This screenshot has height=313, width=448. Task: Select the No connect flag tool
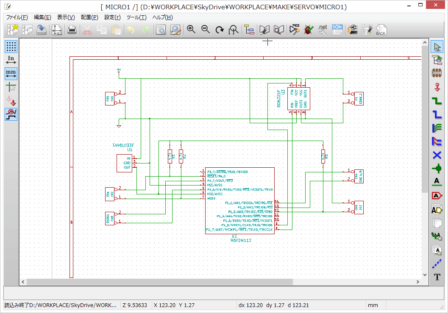pos(437,155)
